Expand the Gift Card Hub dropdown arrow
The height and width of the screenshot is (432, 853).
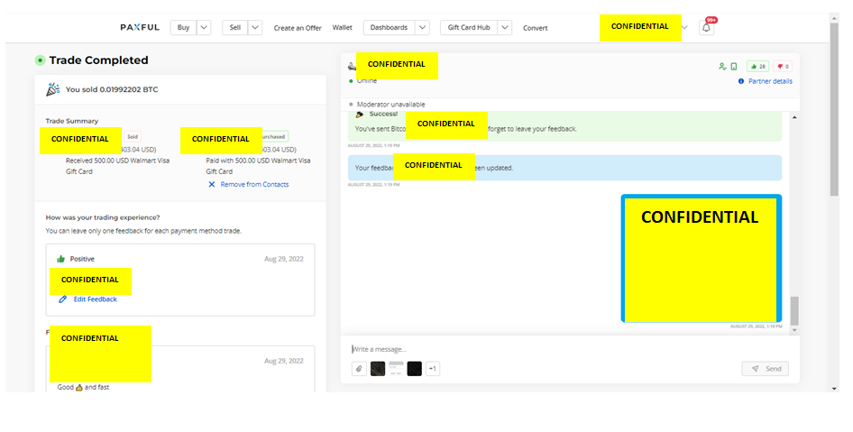pyautogui.click(x=505, y=28)
